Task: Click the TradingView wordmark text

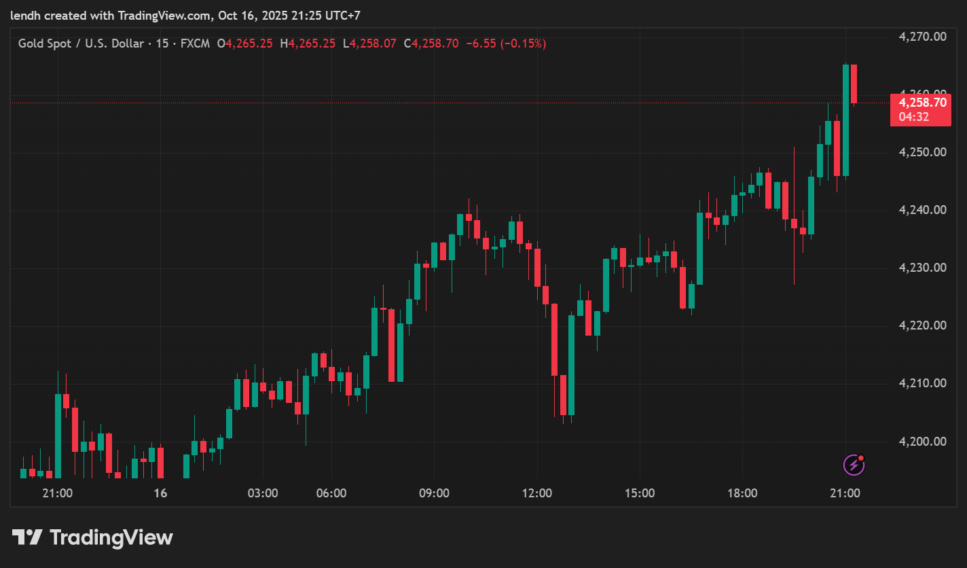Action: (x=111, y=538)
